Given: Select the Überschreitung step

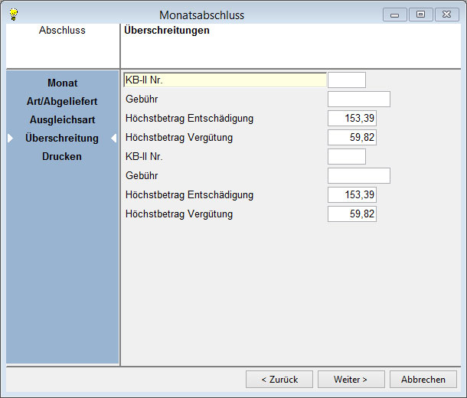Looking at the screenshot, I should coord(62,138).
